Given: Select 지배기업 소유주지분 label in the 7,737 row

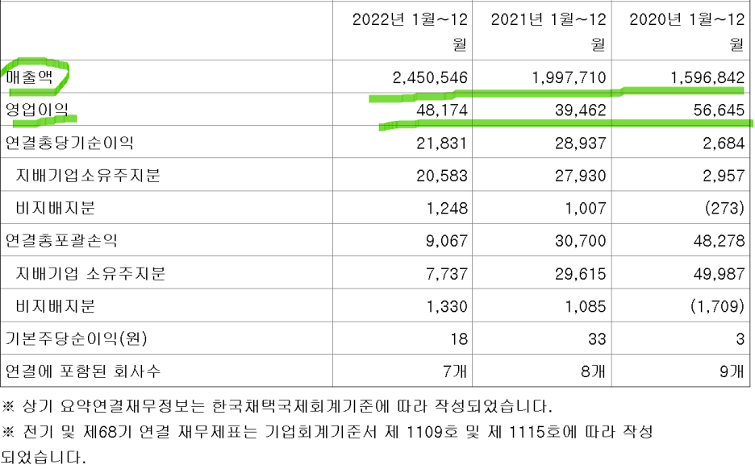Looking at the screenshot, I should 90,274.
